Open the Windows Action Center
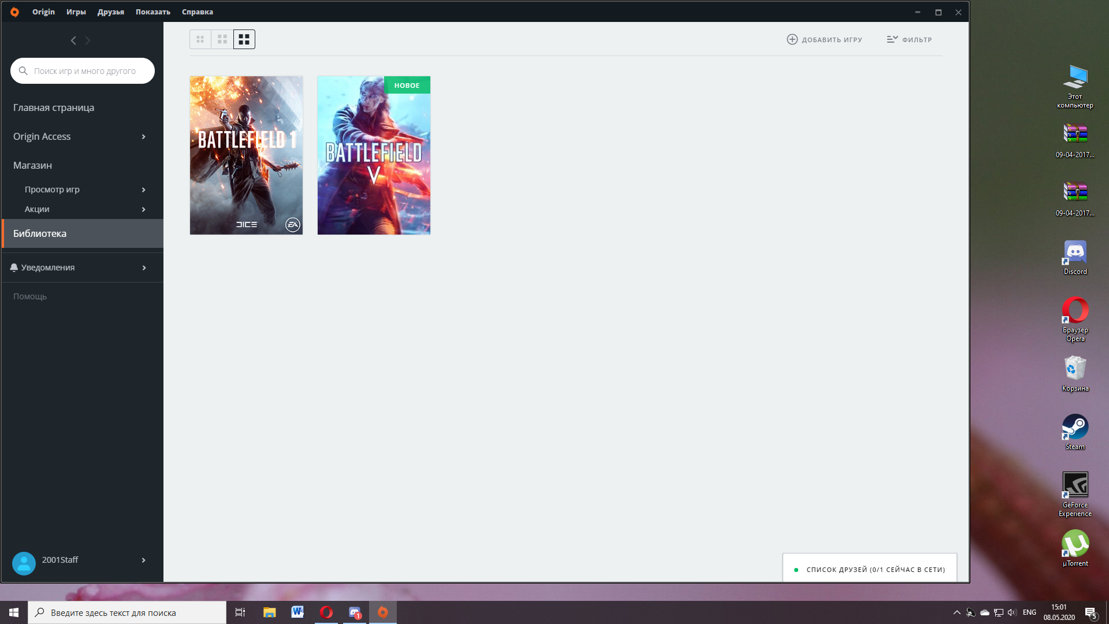 1091,612
